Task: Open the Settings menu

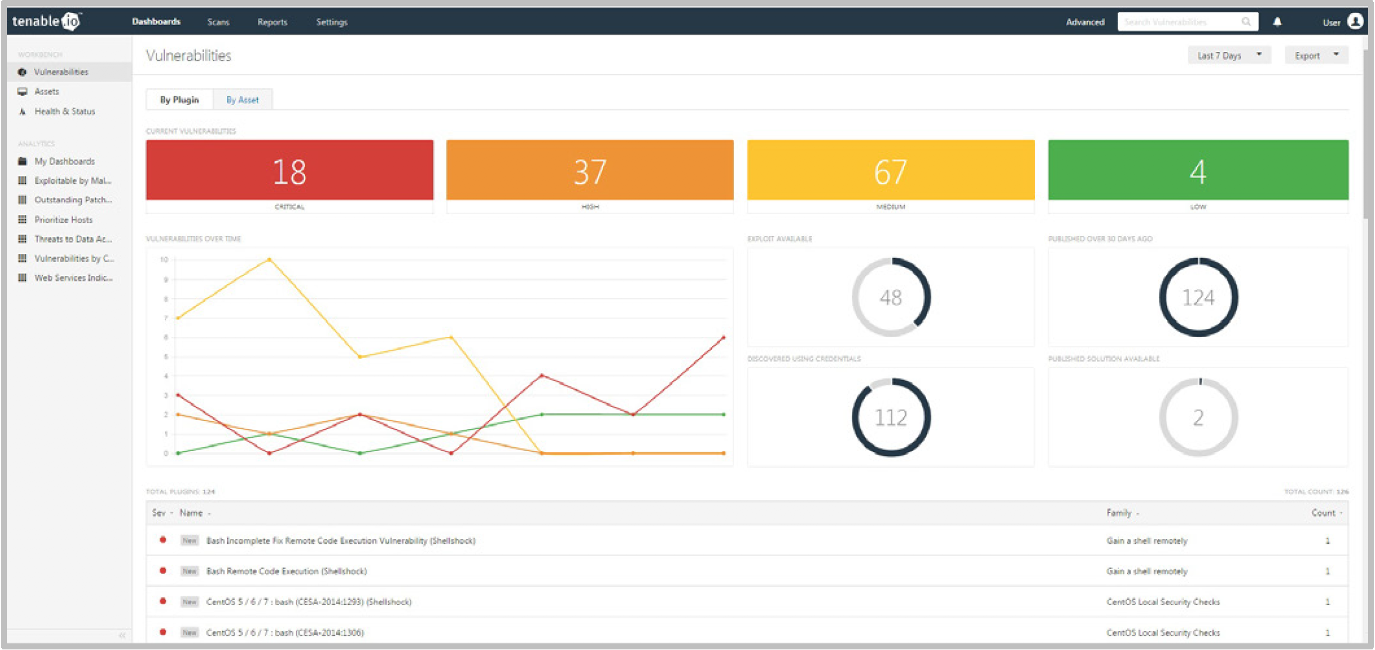Action: [332, 22]
